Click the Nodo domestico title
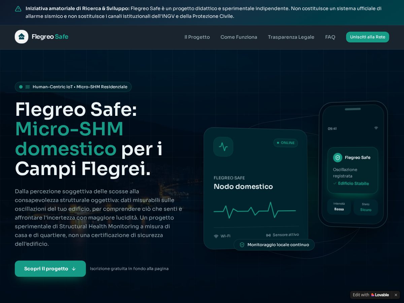This screenshot has width=404, height=303. pyautogui.click(x=243, y=187)
